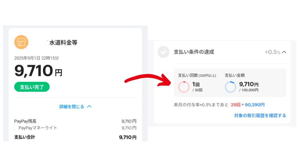Click the large 9,710円 payment amount
The height and width of the screenshot is (167, 297).
click(x=38, y=71)
